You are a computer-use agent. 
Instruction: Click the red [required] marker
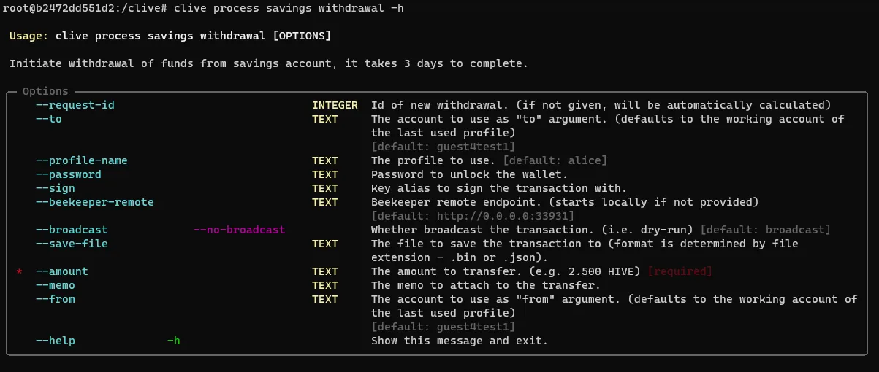click(680, 271)
